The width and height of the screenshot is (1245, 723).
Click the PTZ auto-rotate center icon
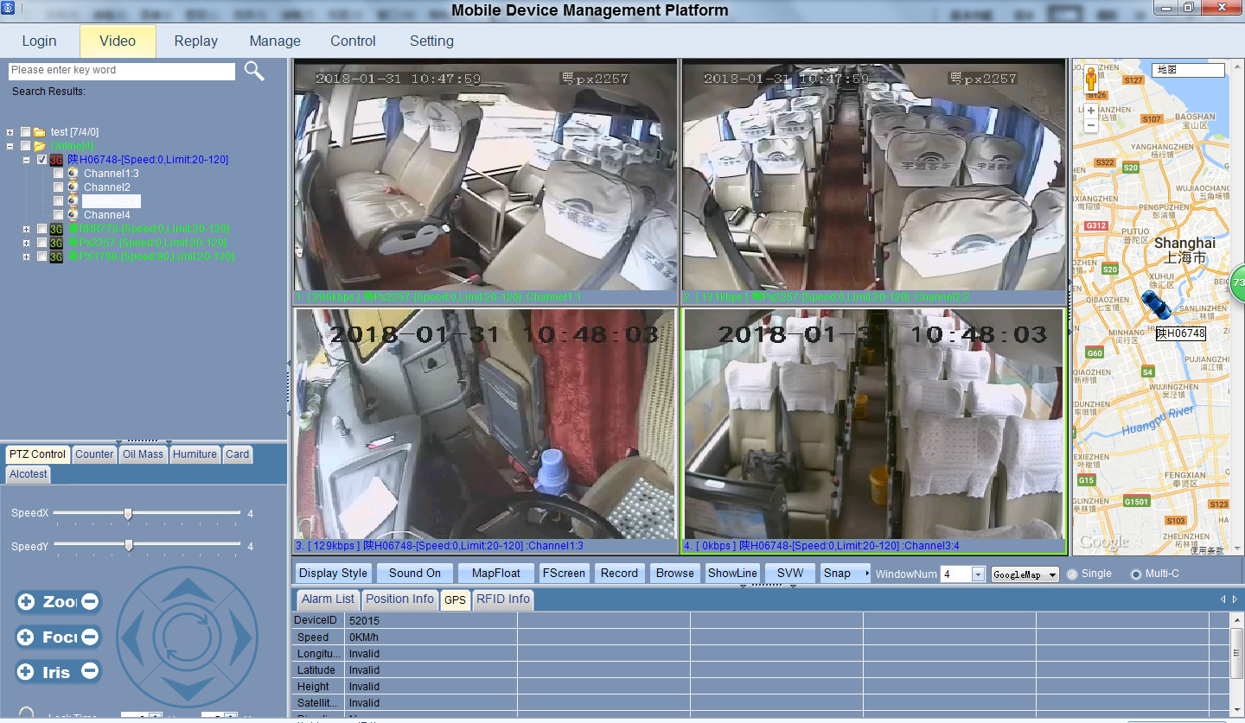(188, 637)
